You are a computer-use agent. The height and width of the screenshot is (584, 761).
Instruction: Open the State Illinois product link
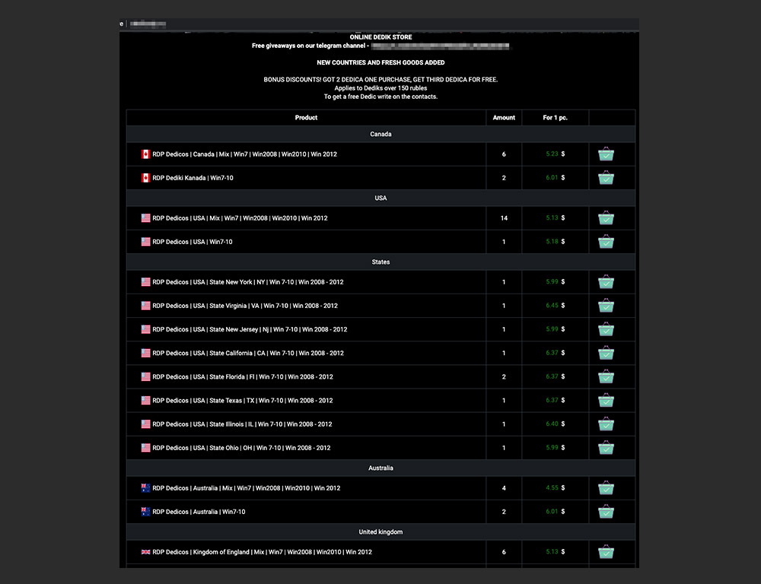coord(242,424)
